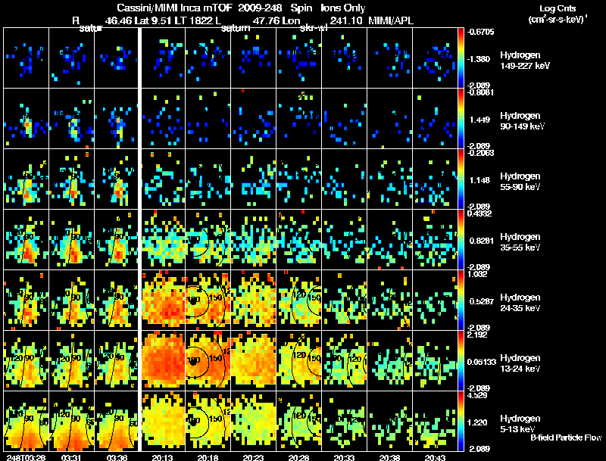
Task: Select the 90-149 keV image at 03:31
Action: (72, 118)
